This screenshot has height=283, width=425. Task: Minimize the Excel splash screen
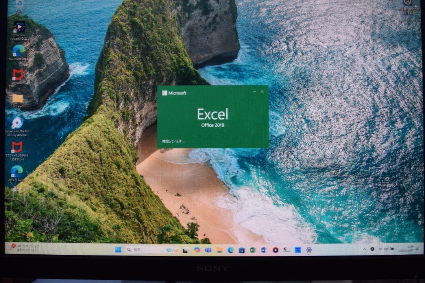point(254,92)
